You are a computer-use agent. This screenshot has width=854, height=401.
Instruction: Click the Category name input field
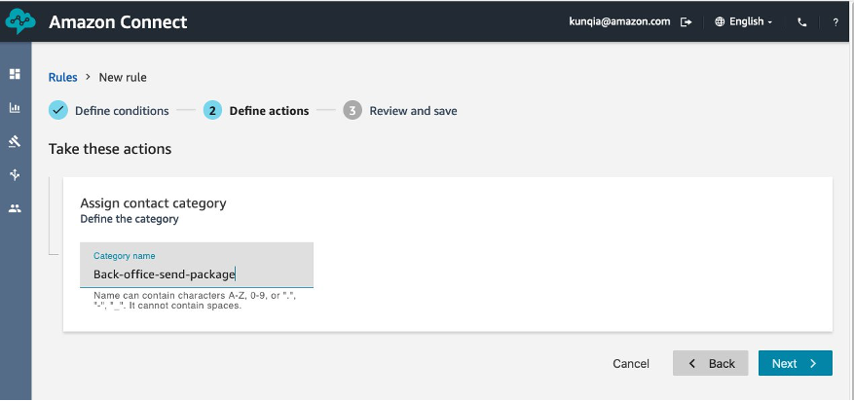pos(197,265)
